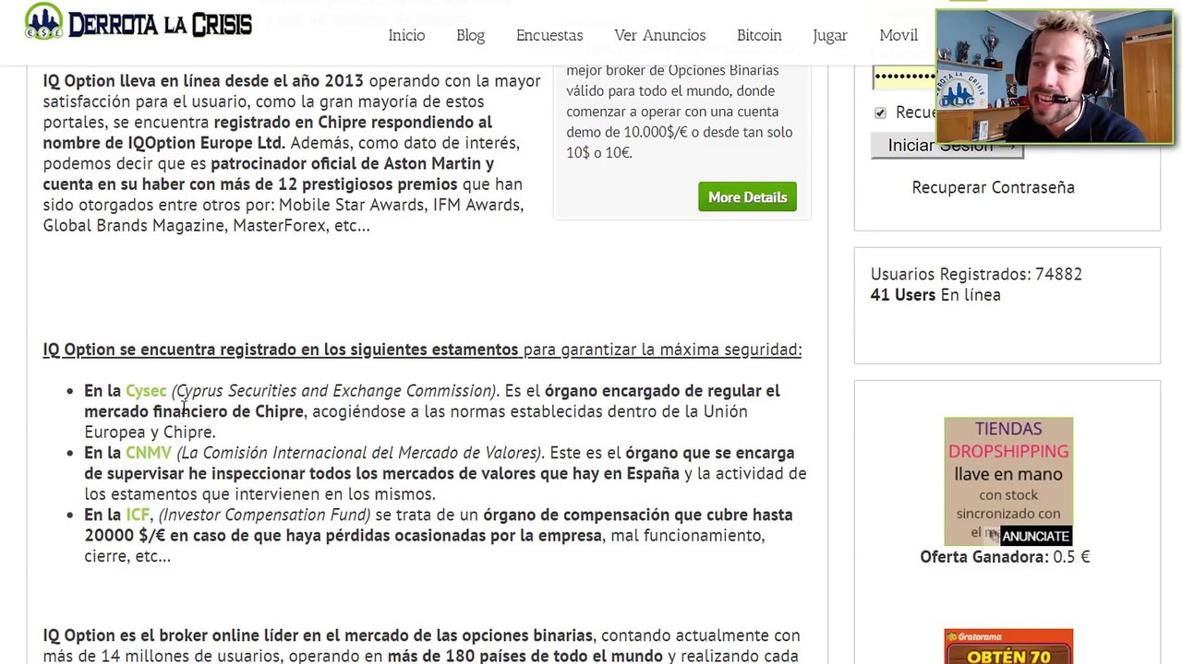1182x664 pixels.
Task: Choose Jugar in the top navigation
Action: point(829,35)
